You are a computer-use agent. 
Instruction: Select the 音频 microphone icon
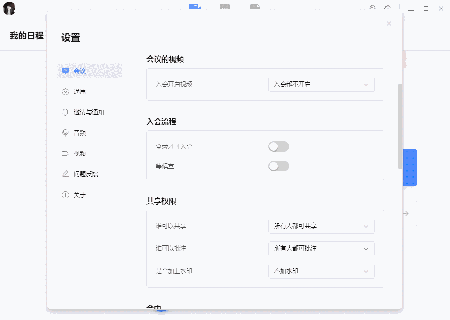[65, 132]
